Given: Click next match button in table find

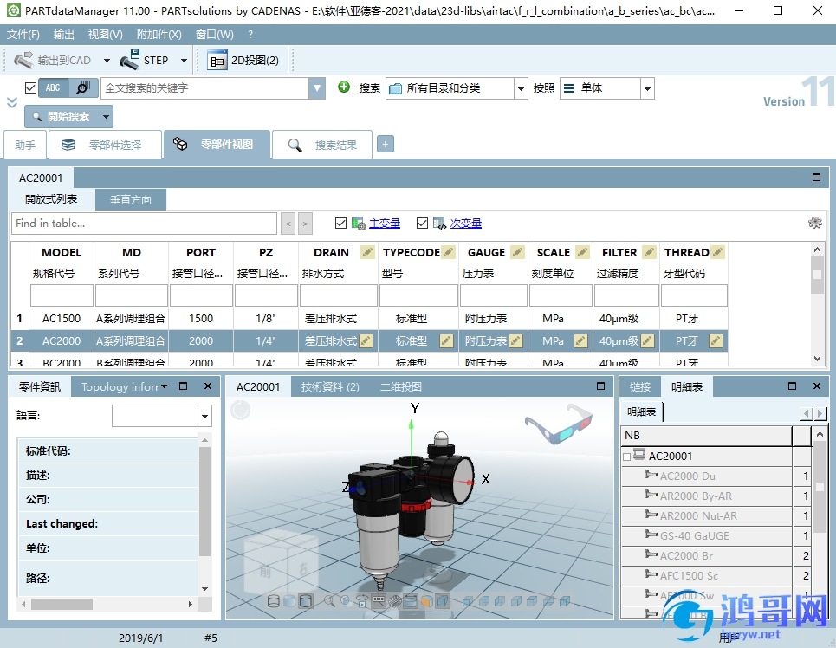Looking at the screenshot, I should tap(305, 224).
